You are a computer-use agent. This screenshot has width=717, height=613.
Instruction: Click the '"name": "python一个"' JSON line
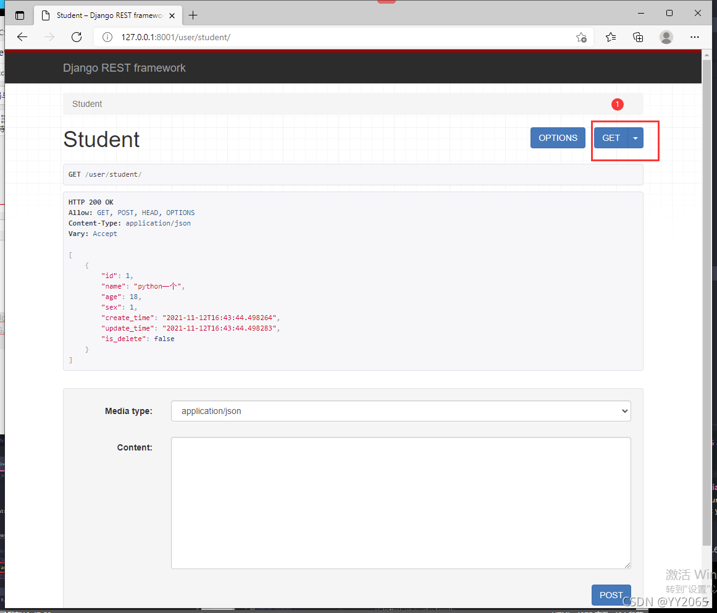(x=143, y=286)
